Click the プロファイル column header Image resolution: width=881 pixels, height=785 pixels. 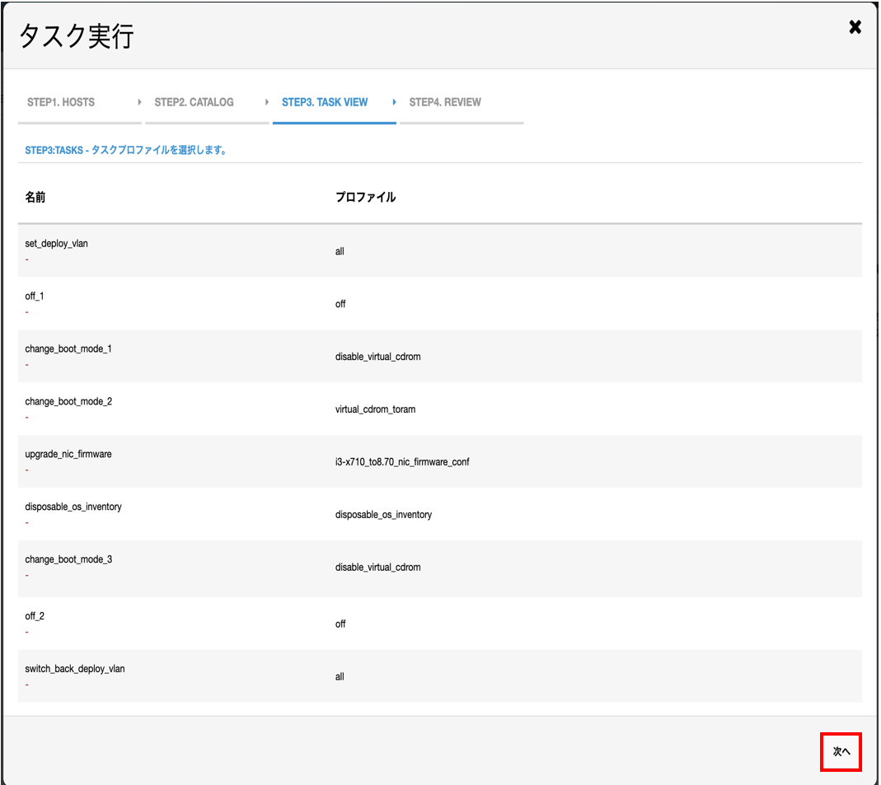coord(365,198)
